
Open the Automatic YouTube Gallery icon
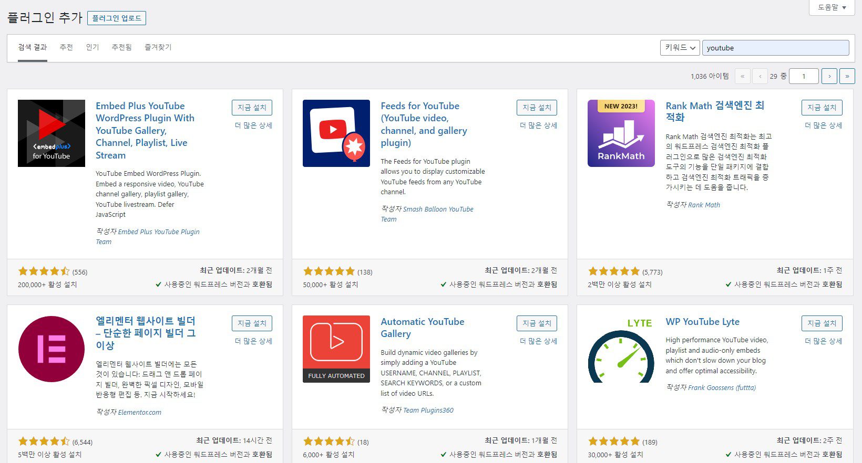coord(336,349)
